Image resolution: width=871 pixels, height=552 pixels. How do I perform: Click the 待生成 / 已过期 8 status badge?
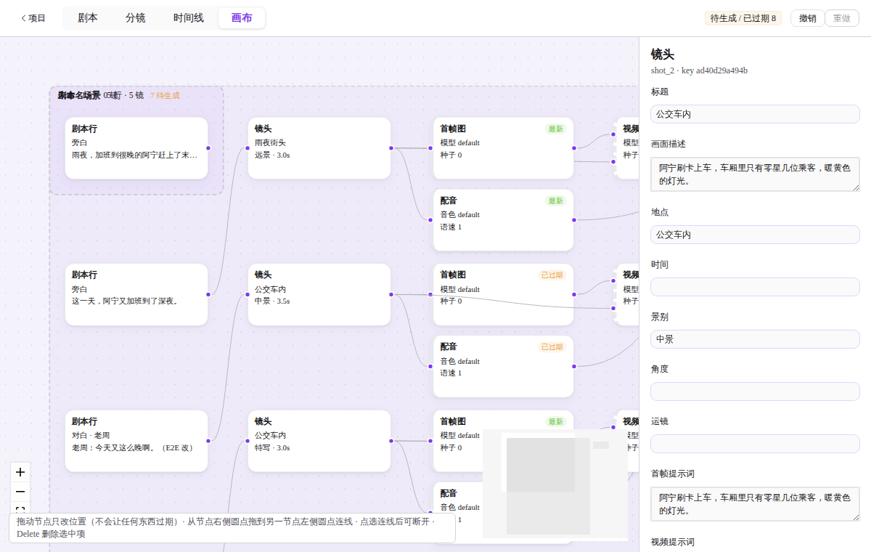743,18
